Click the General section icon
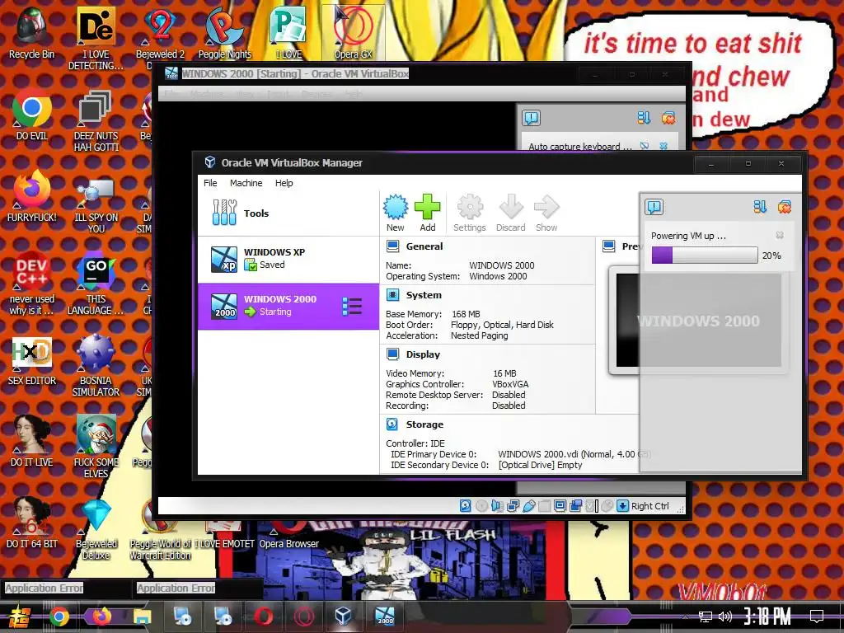 tap(393, 246)
